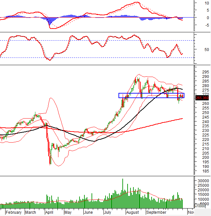Select the blue rectangle support zone
Screen dimensions: 211x216
pyautogui.click(x=151, y=95)
